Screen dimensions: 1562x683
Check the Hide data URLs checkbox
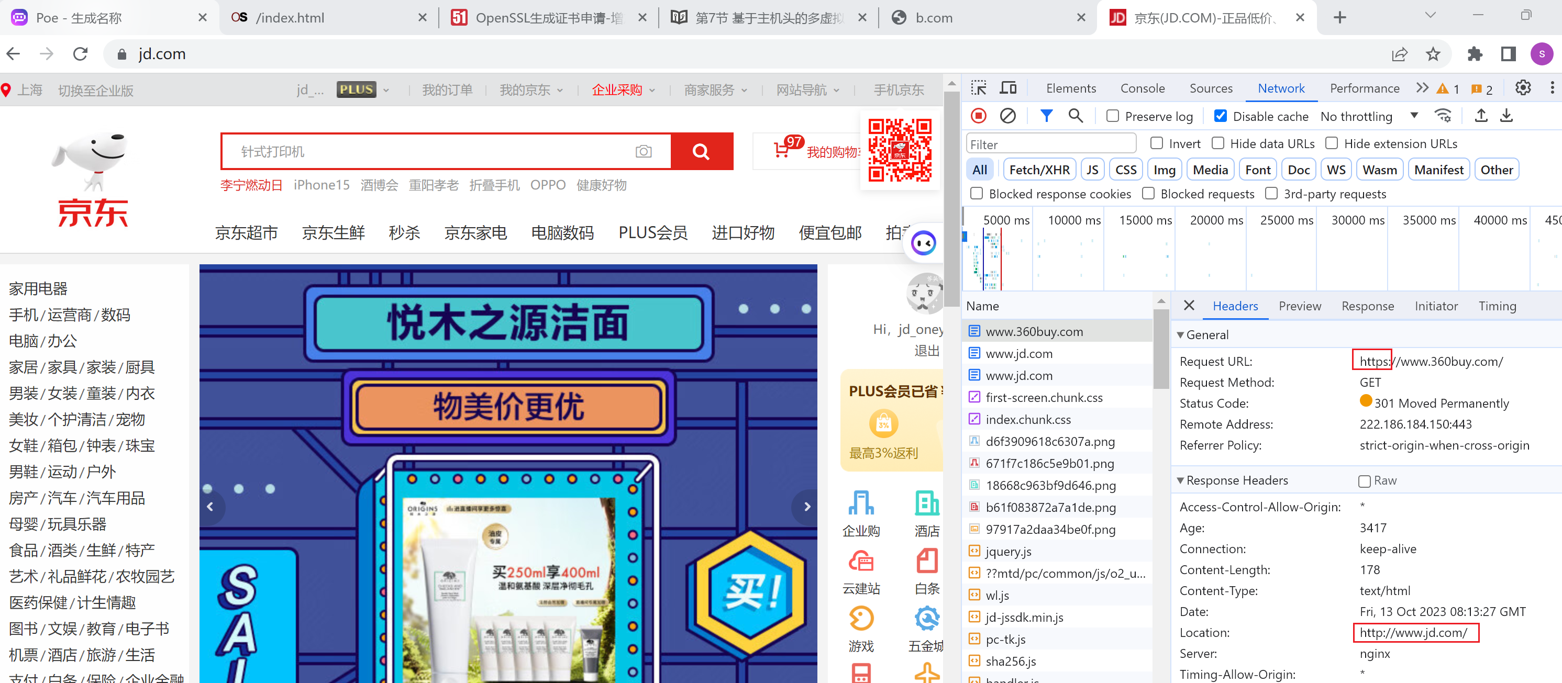[1217, 143]
